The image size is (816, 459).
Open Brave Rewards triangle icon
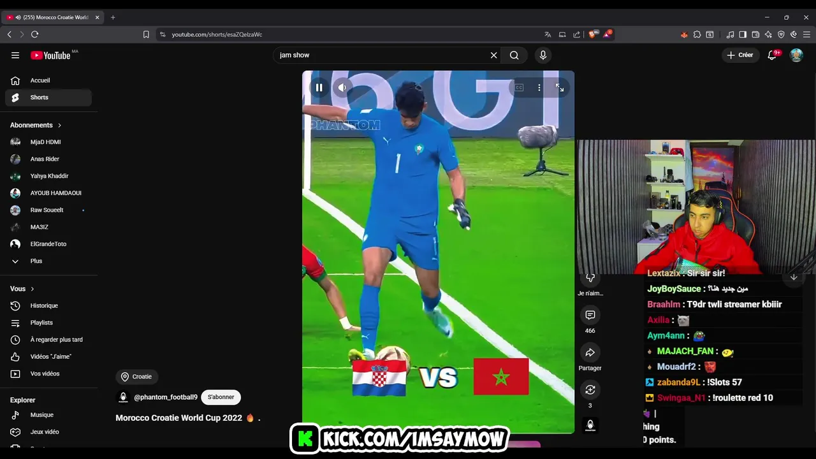point(607,34)
